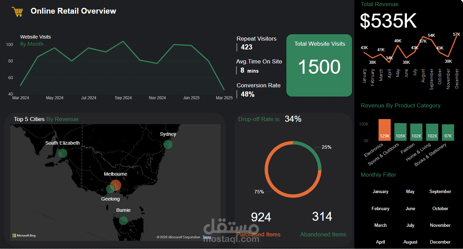The image size is (463, 249).
Task: Filter by May month
Action: (410, 192)
